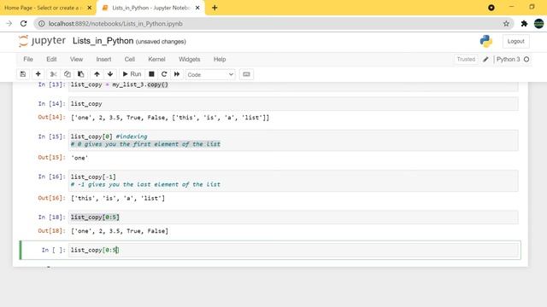Open the Widgets menu
This screenshot has width=547, height=307.
coord(190,59)
